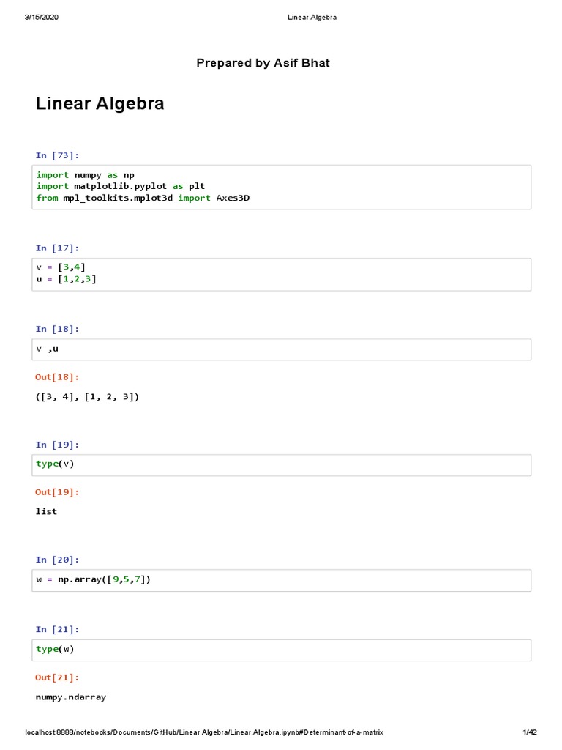Viewport: 562px width, 750px height.
Task: Click the In [18] prompt label
Action: click(58, 329)
